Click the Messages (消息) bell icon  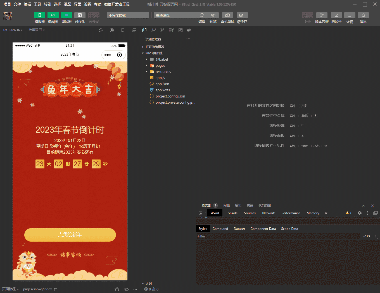tap(363, 15)
